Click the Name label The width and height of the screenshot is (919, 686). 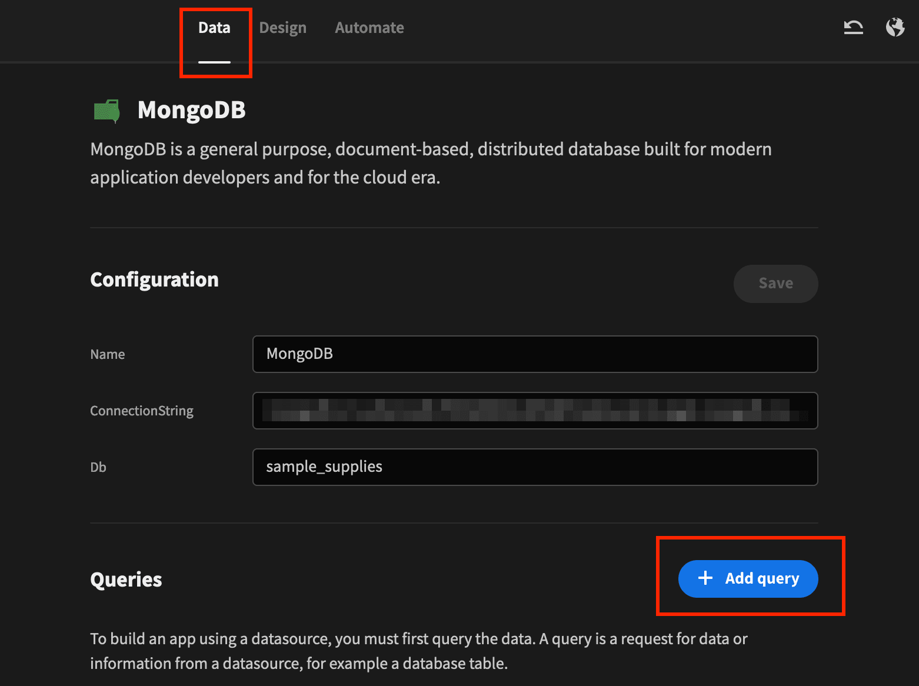(x=108, y=354)
